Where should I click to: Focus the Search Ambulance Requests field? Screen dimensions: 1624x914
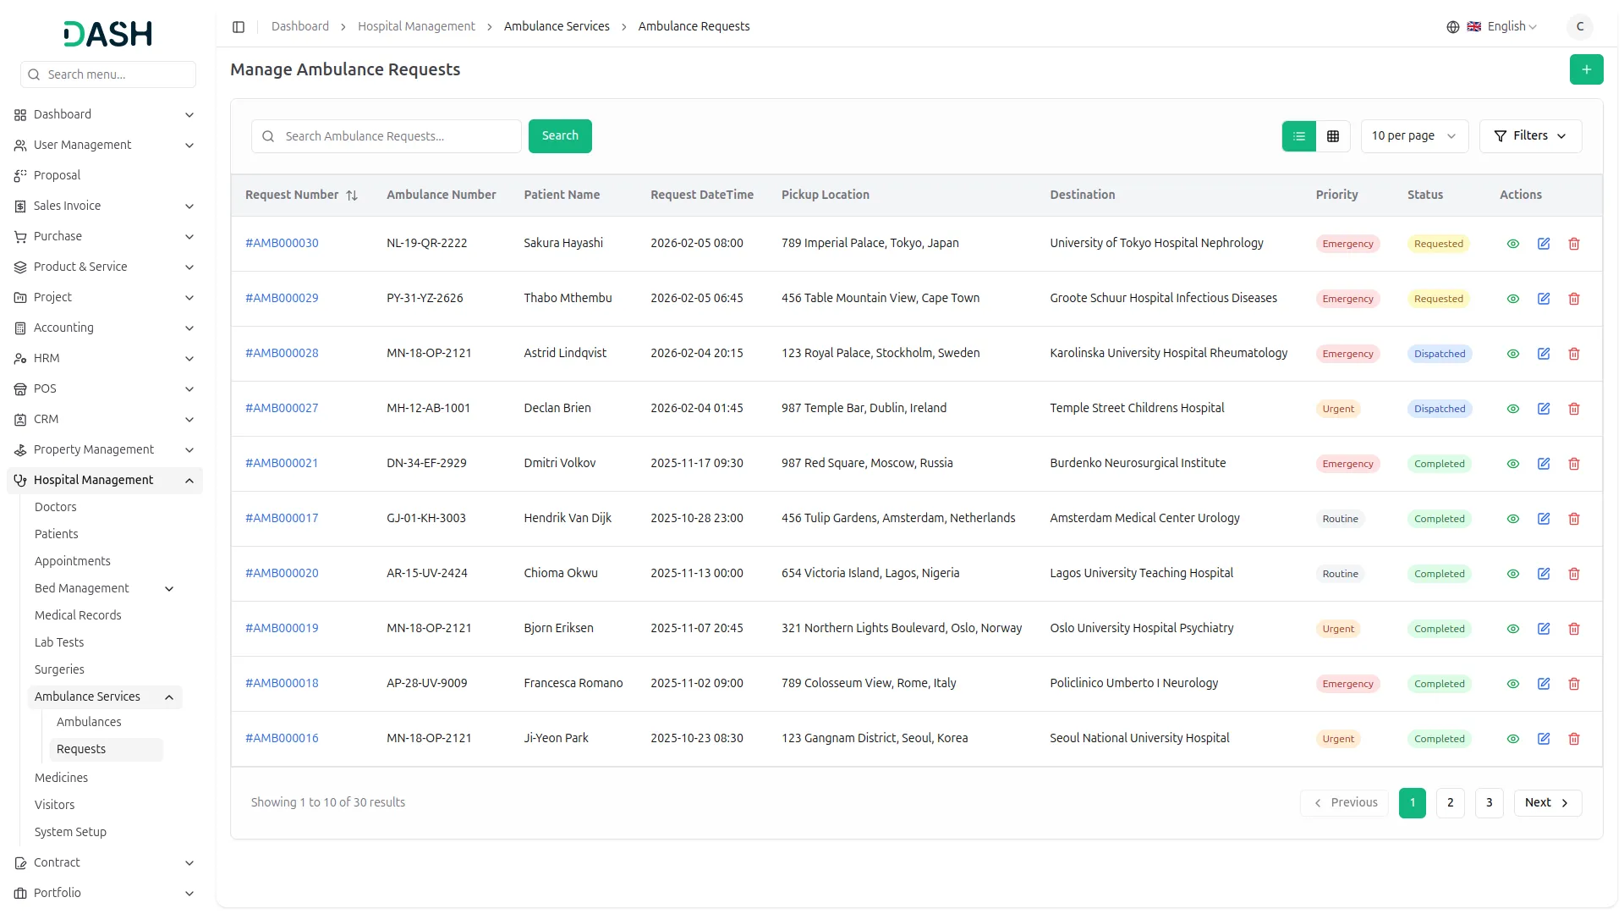point(398,136)
